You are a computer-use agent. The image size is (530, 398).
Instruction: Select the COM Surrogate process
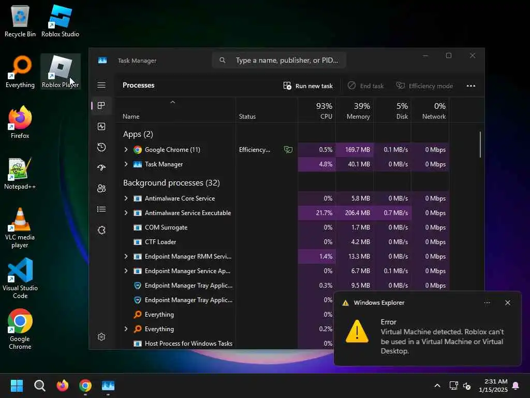[x=282, y=228]
